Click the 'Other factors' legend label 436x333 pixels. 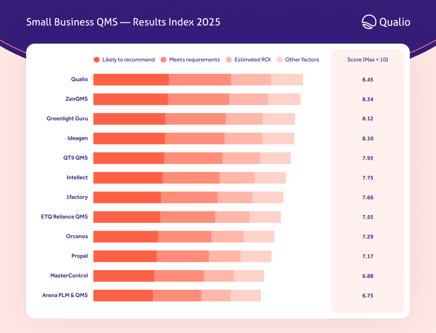302,59
